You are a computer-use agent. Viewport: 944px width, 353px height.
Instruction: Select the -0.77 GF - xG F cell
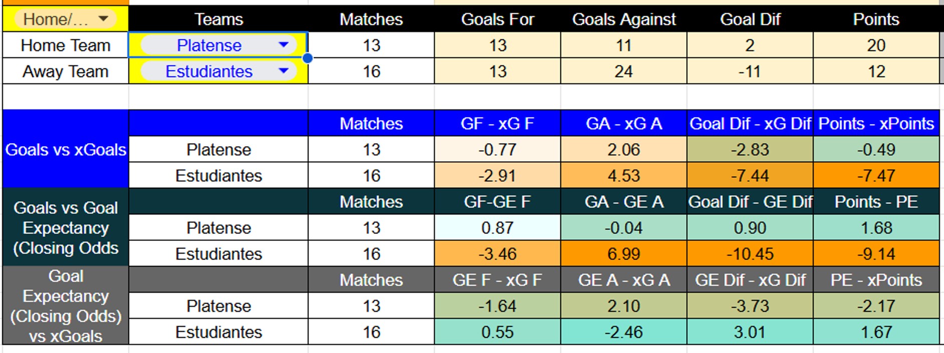pos(497,150)
